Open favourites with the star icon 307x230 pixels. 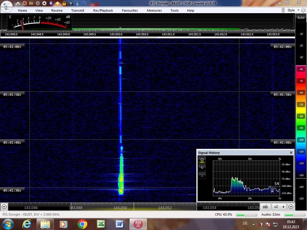click(x=58, y=3)
